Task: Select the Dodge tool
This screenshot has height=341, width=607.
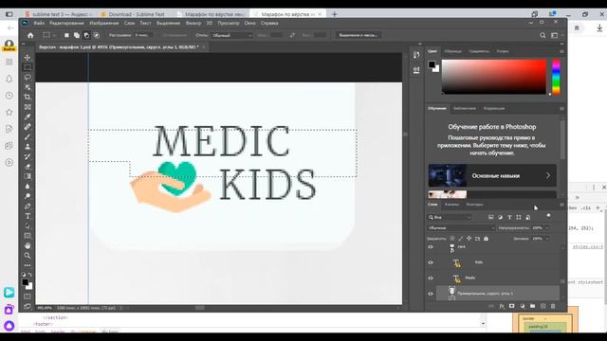Action: point(28,196)
